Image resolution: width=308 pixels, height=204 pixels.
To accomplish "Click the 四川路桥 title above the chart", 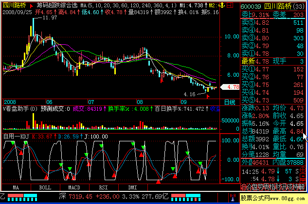I will (15, 5).
